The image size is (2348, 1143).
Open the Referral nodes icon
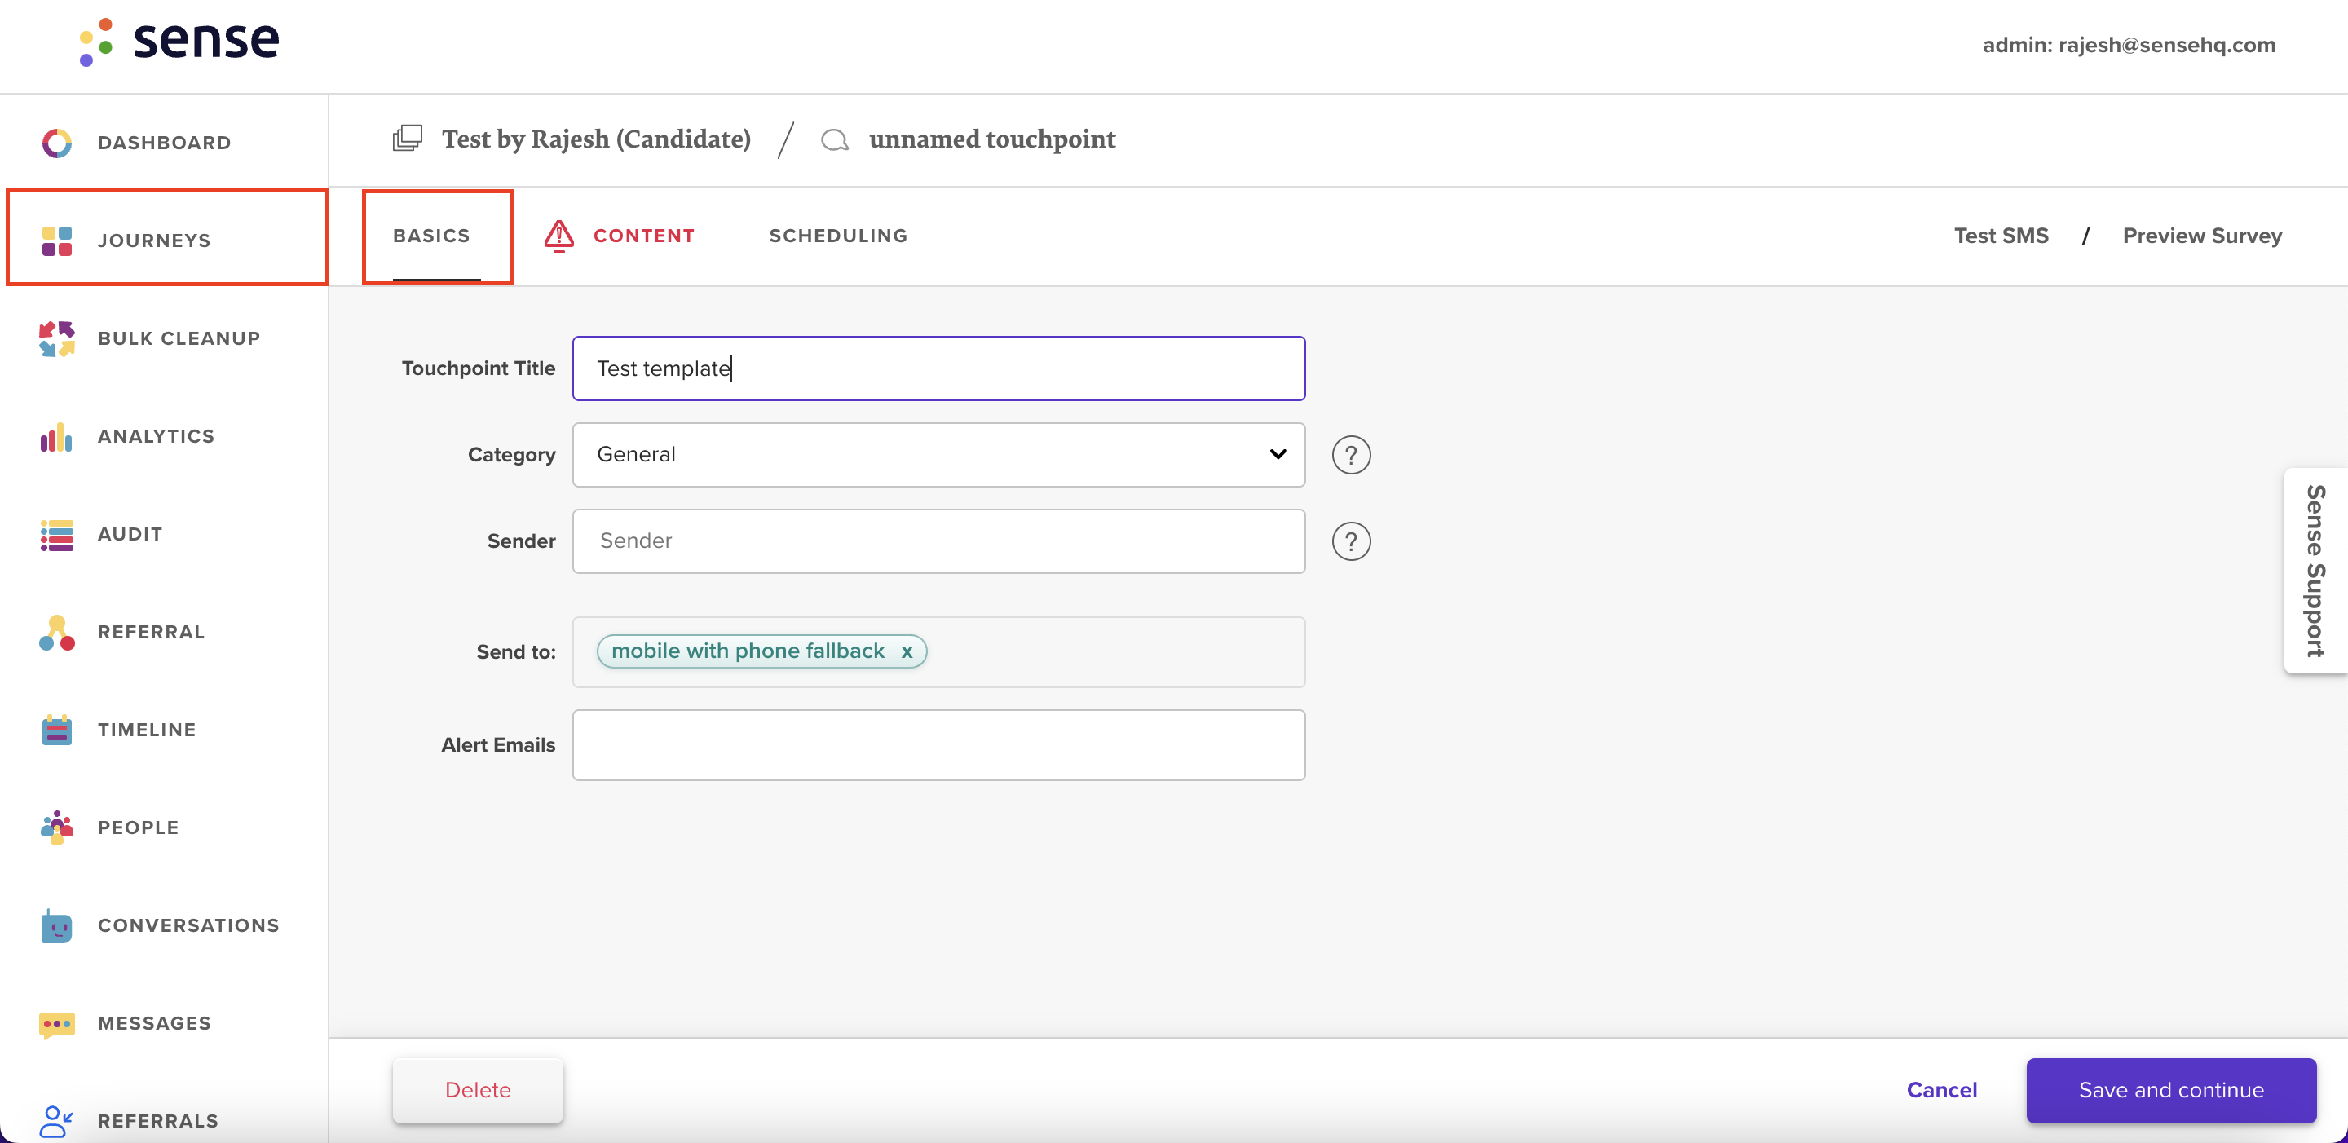tap(56, 633)
